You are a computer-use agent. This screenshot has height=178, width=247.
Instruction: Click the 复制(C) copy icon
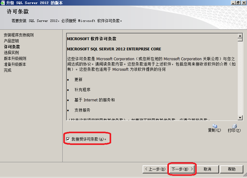(x=214, y=128)
